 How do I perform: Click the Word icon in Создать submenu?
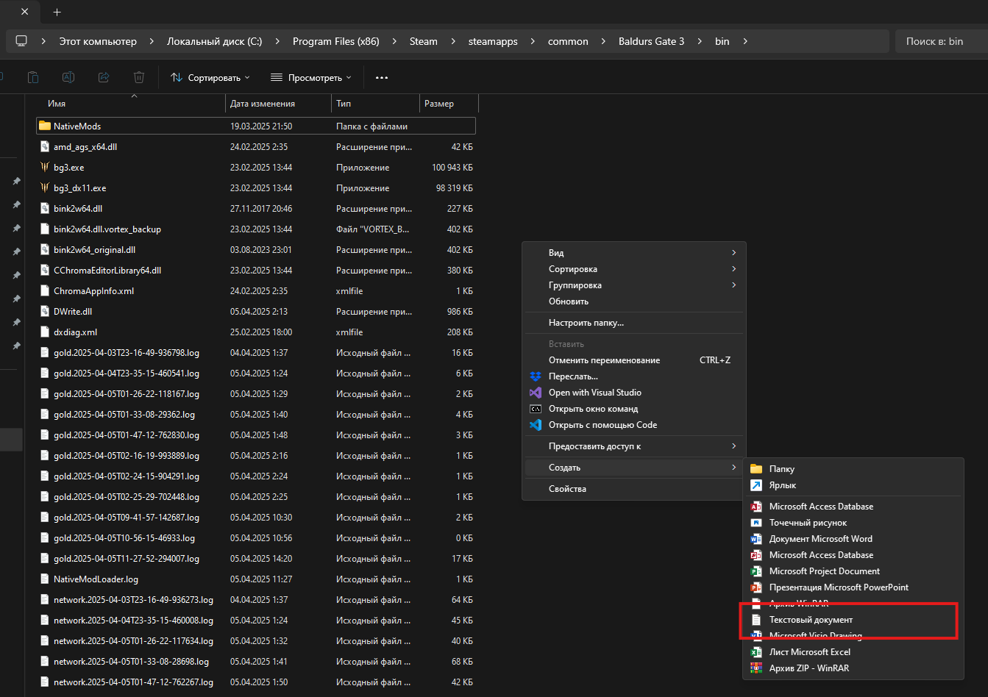756,539
